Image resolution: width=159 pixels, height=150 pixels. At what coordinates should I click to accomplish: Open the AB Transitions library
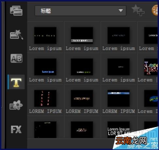16,58
